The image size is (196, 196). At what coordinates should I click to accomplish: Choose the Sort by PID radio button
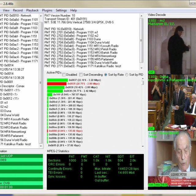(x=127, y=74)
